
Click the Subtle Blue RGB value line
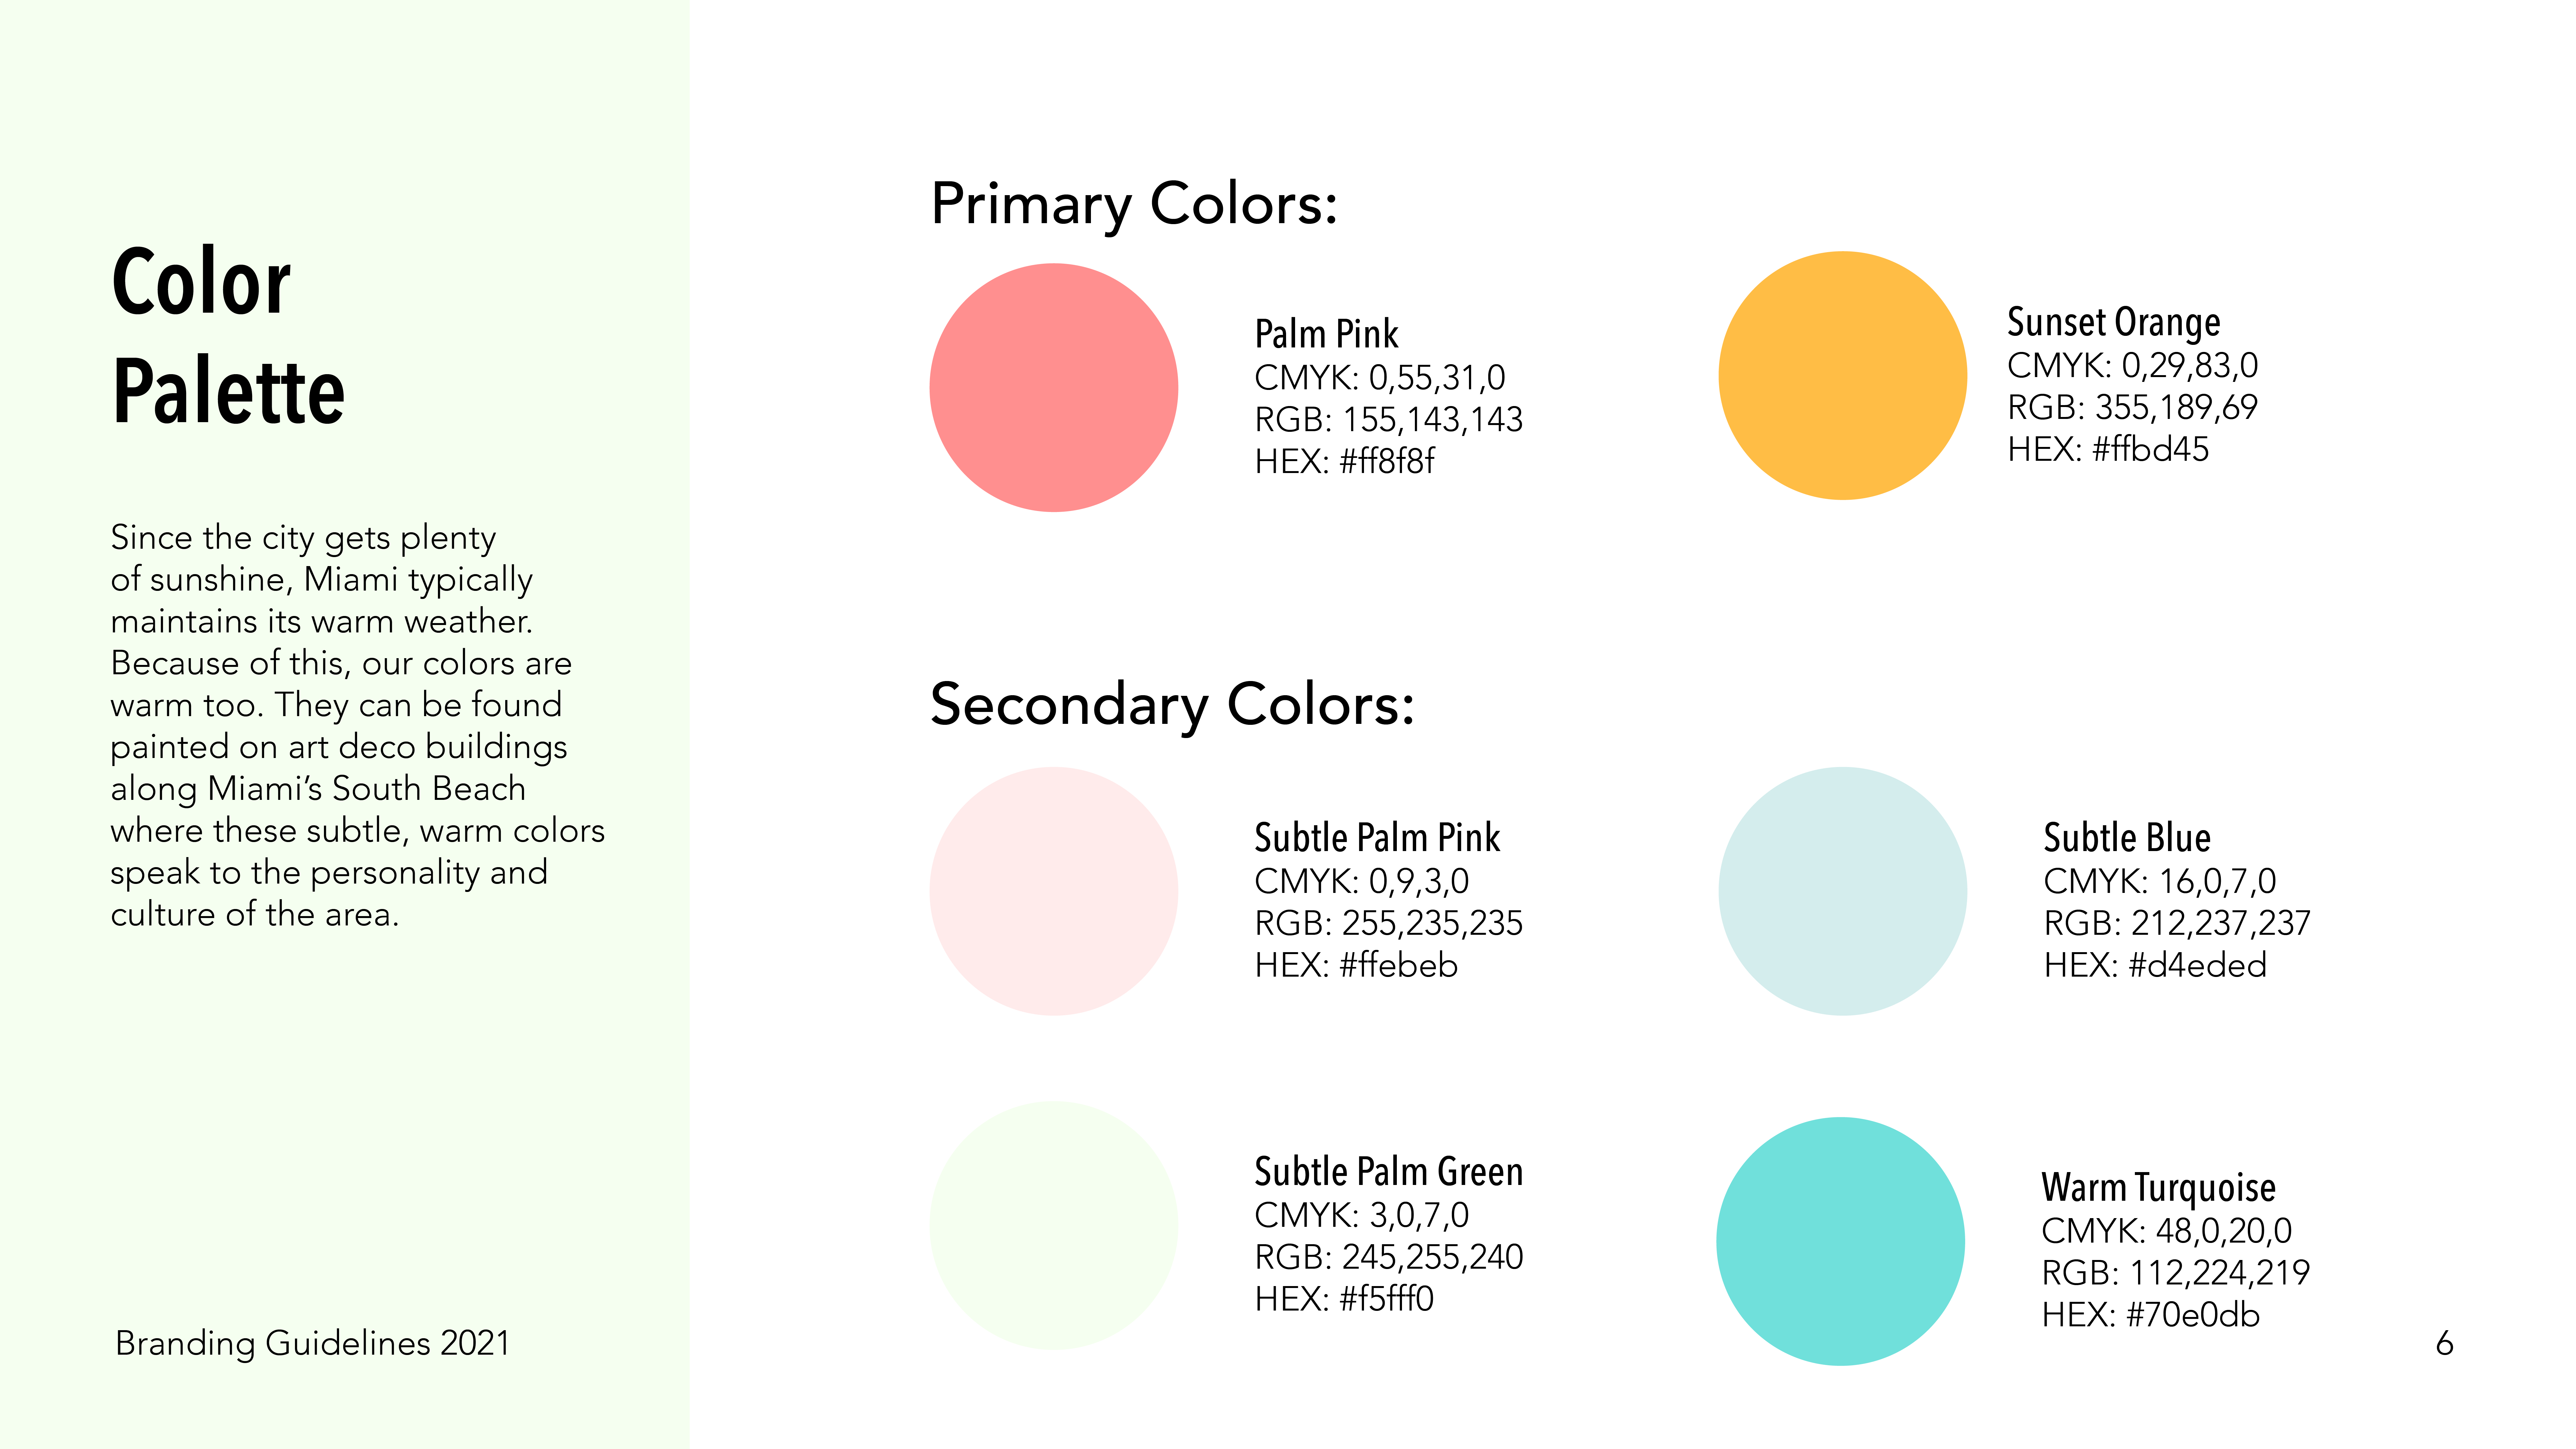[2176, 923]
